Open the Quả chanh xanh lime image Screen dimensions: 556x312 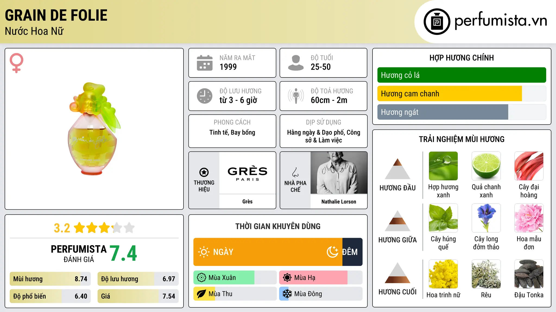pyautogui.click(x=486, y=166)
